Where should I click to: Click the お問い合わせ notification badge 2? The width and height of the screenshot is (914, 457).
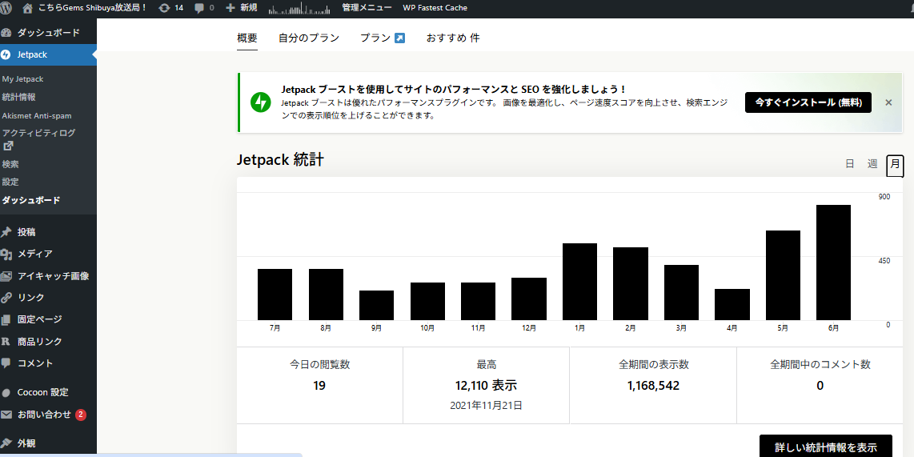coord(81,415)
